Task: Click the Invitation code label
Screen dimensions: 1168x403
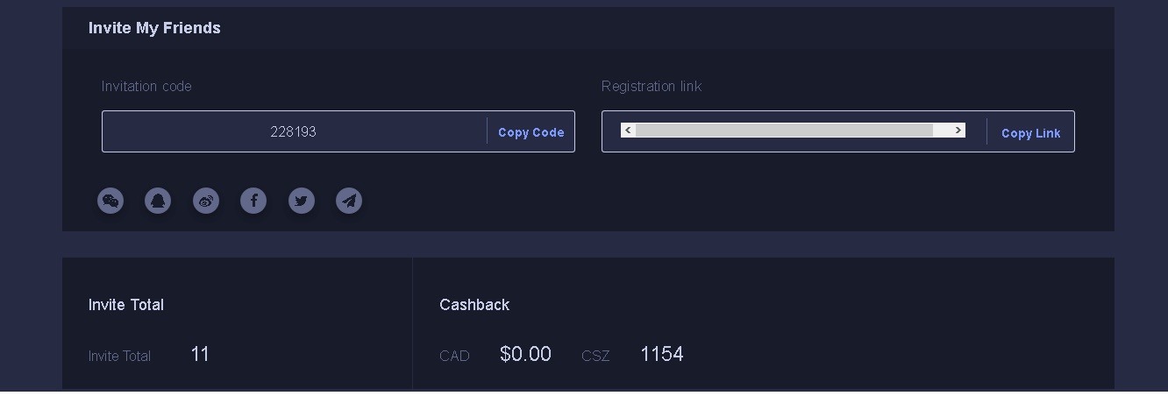Action: [x=146, y=86]
